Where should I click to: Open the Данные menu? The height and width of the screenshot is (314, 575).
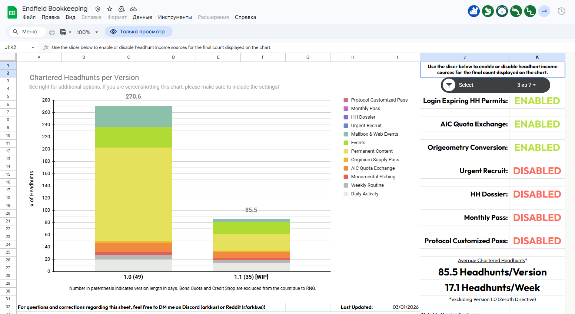[142, 17]
